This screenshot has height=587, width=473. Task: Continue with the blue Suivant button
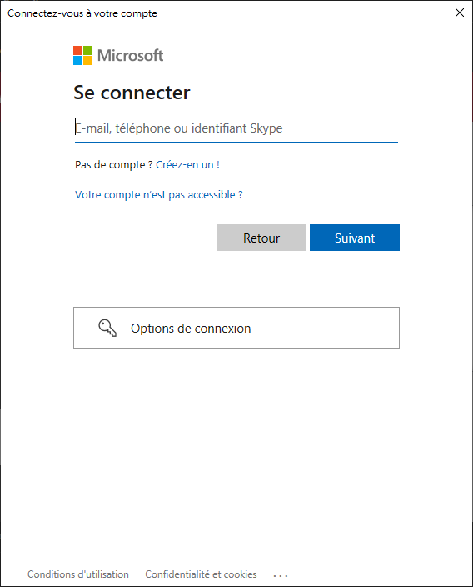click(355, 238)
